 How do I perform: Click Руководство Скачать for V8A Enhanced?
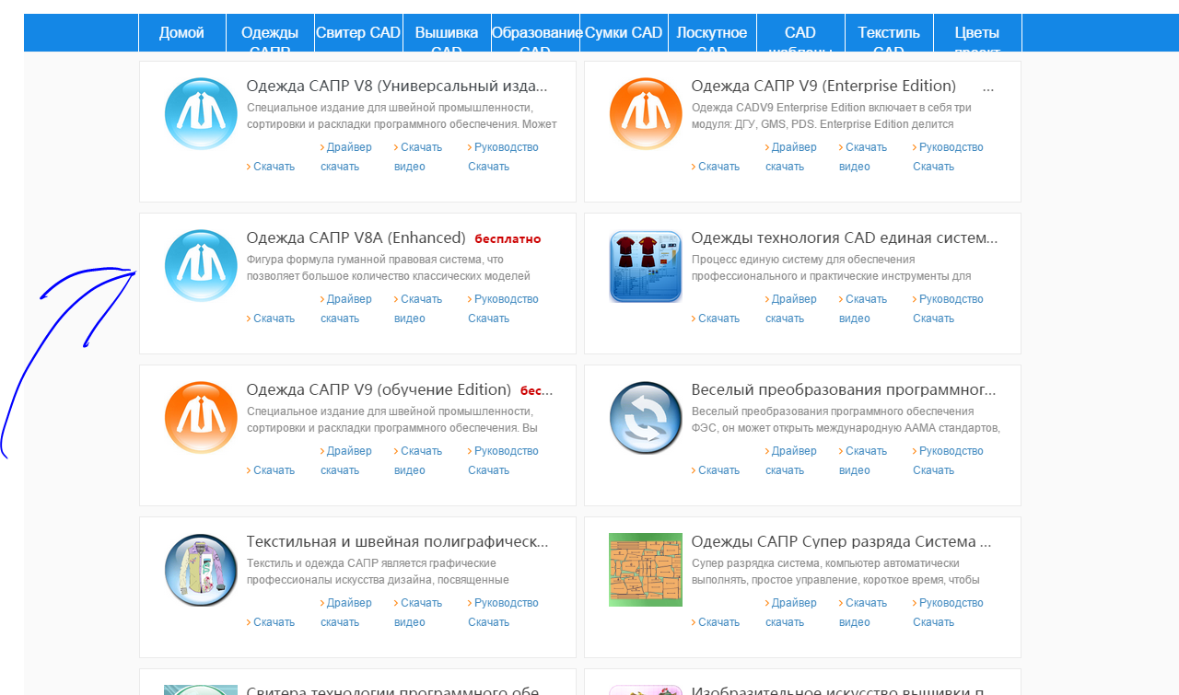tap(503, 308)
